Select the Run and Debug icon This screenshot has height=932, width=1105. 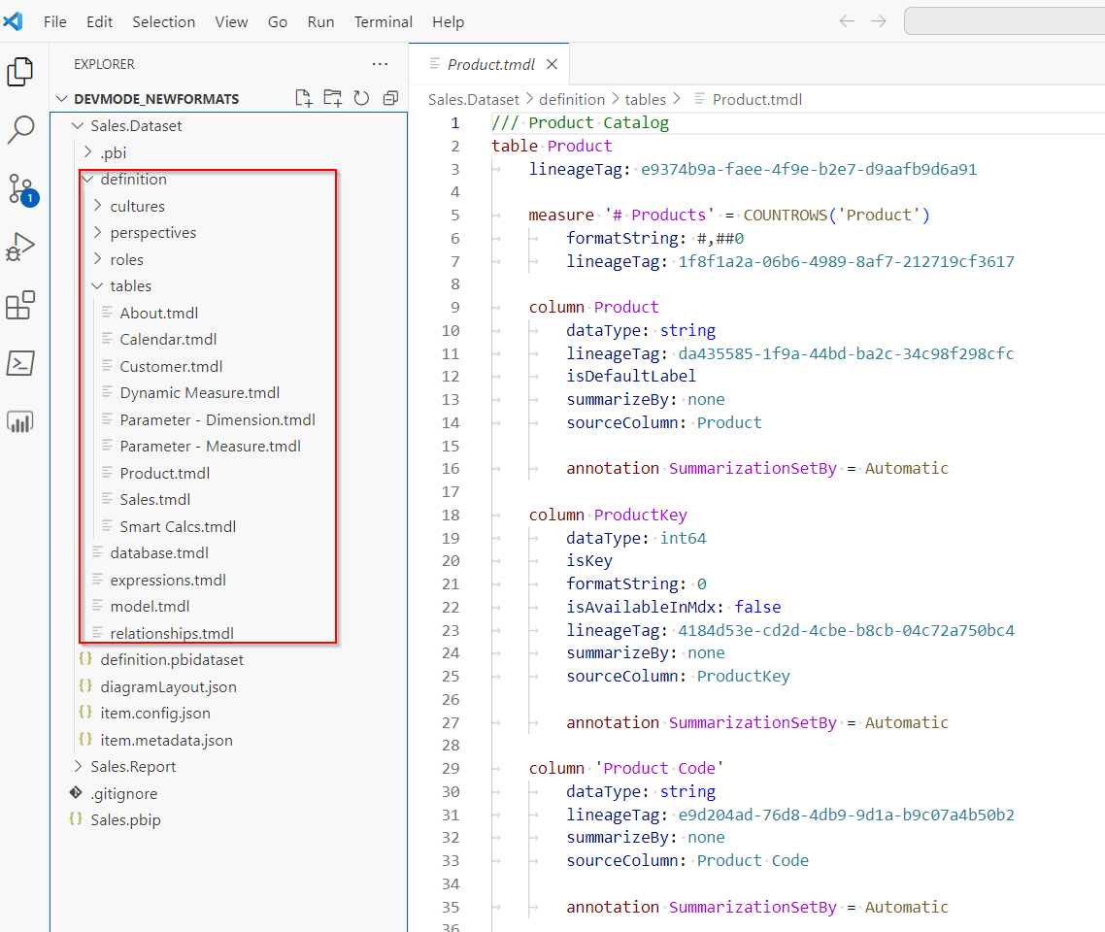pyautogui.click(x=21, y=246)
